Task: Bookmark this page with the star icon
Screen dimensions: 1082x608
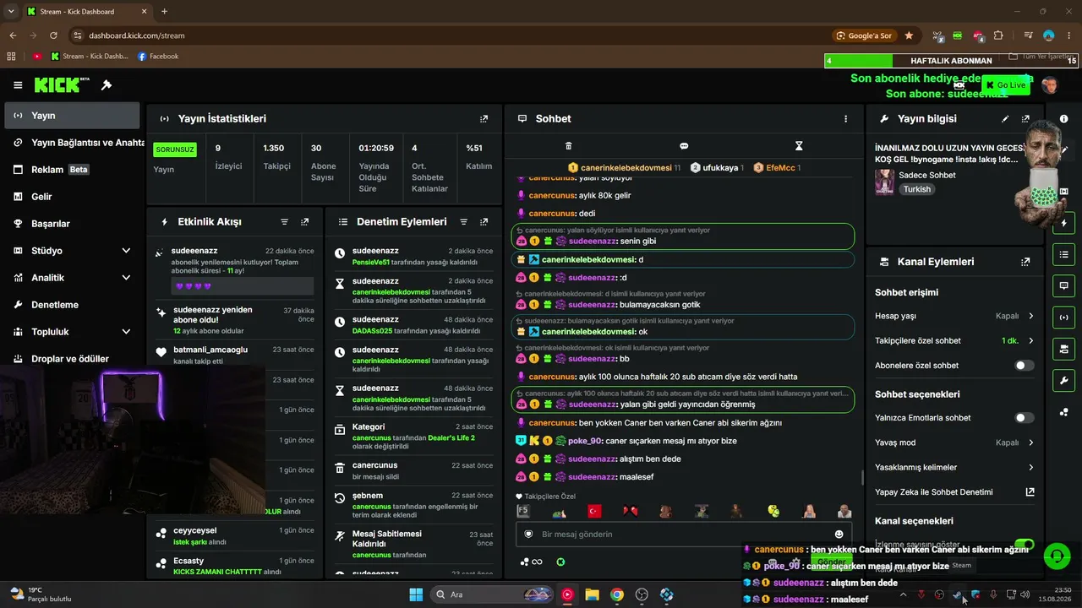Action: (909, 35)
